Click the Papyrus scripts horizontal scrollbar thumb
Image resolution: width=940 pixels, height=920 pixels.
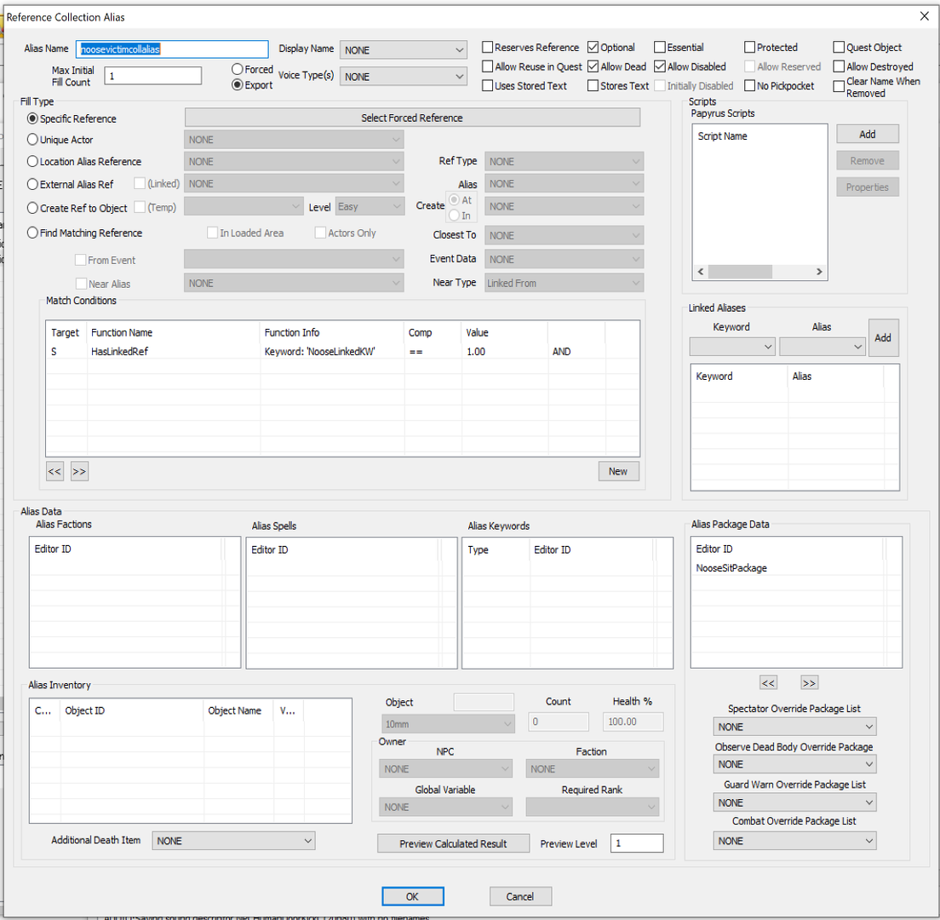pos(740,272)
